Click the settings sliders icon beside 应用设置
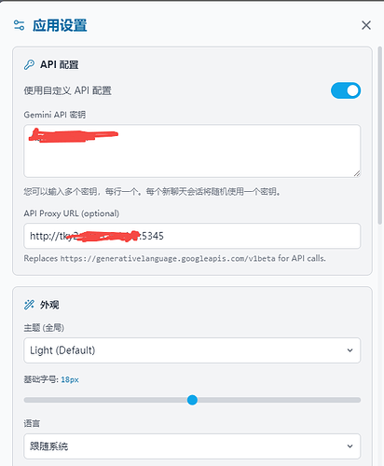Viewport: 384px width, 466px height. (x=19, y=25)
